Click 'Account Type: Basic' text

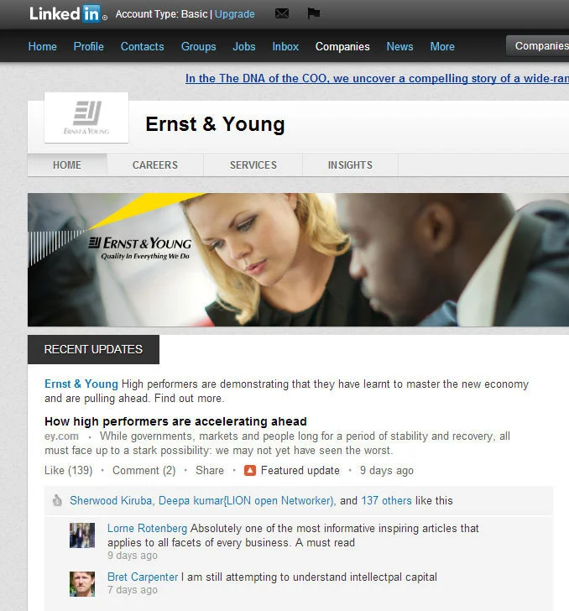click(x=161, y=14)
